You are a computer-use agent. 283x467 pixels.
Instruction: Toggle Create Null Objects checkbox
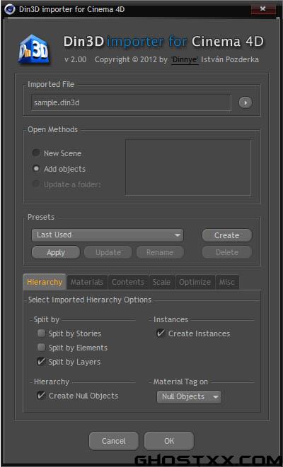[41, 396]
